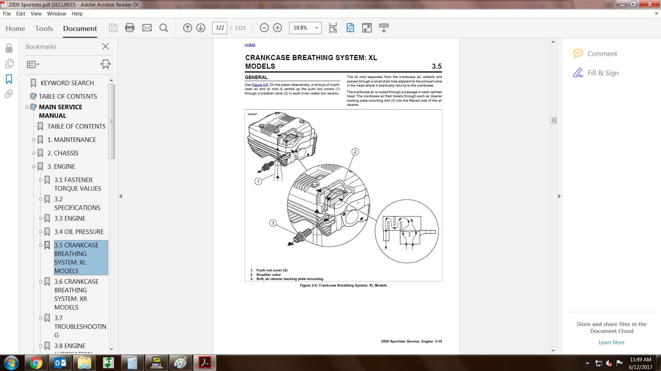Click the Zoom in plus icon
661x371 pixels.
pos(277,28)
